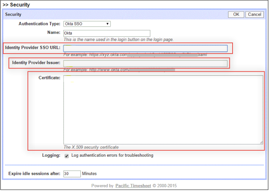Click the '>> Security' page heading

coord(16,5)
